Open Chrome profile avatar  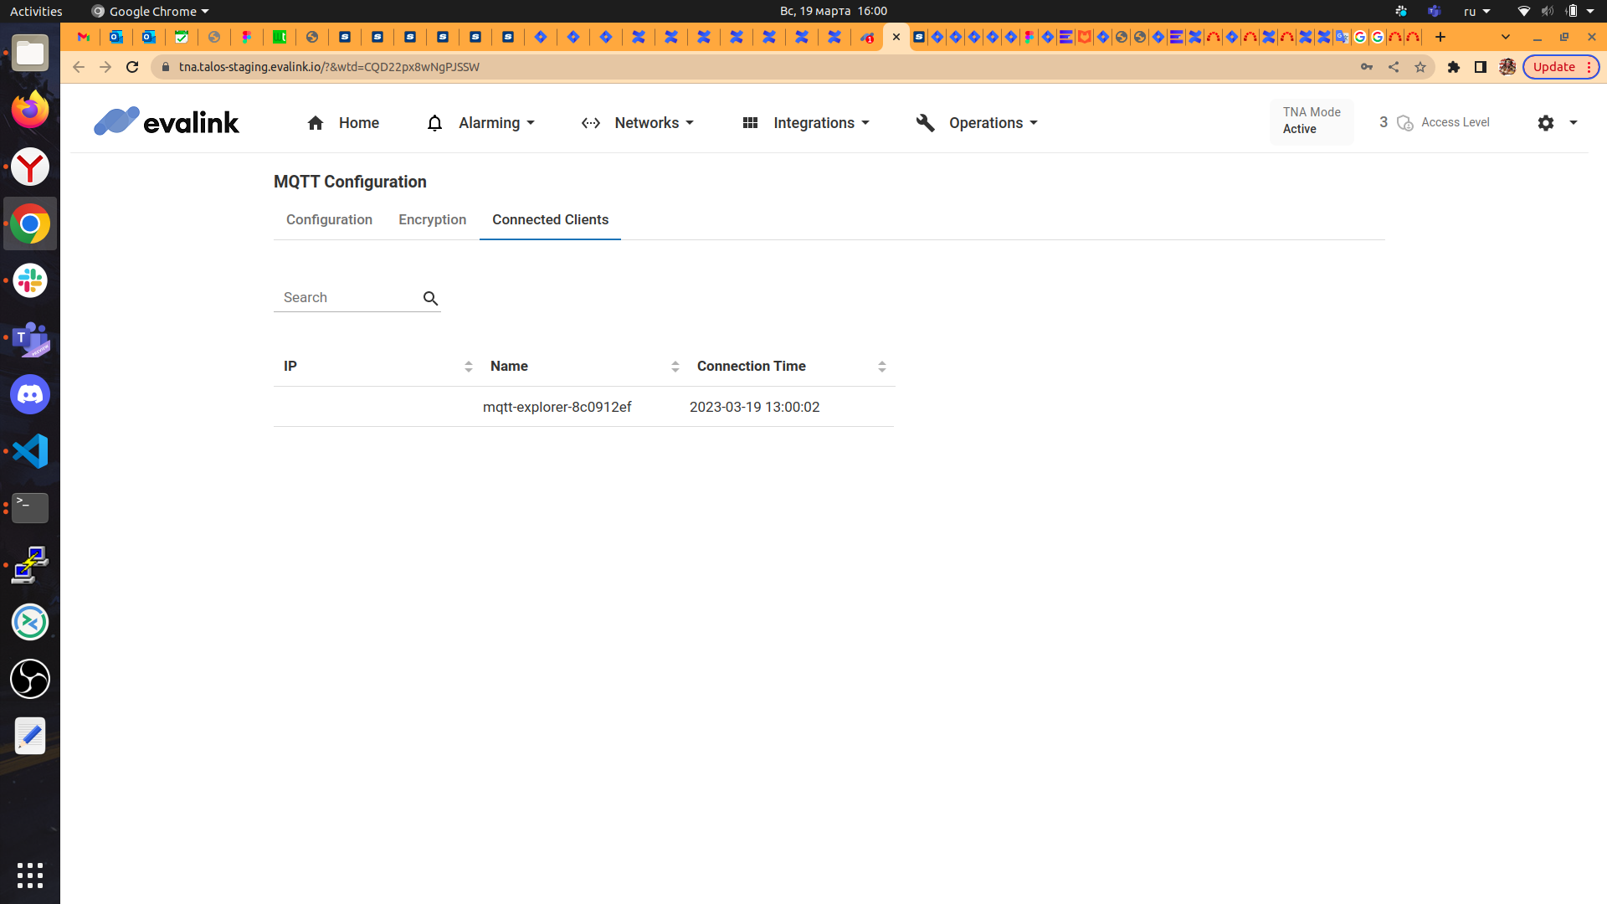1507,67
